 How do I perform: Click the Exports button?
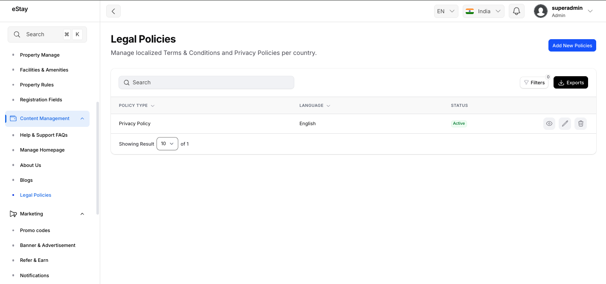pos(571,83)
